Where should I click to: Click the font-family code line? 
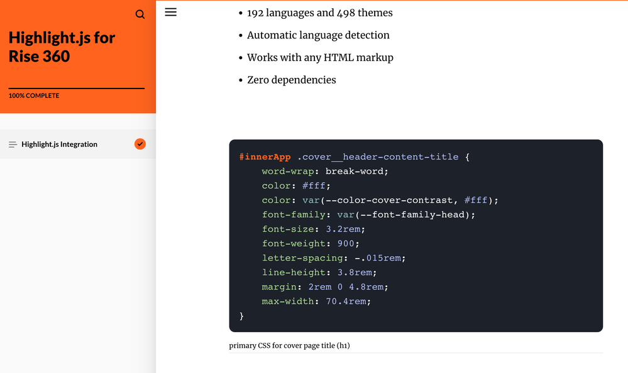368,215
